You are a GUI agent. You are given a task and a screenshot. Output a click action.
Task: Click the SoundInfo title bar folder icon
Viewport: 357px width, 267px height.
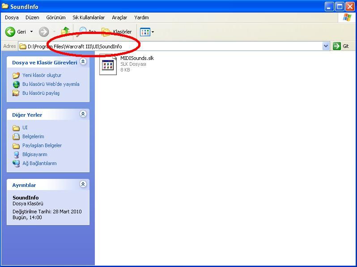coord(5,6)
